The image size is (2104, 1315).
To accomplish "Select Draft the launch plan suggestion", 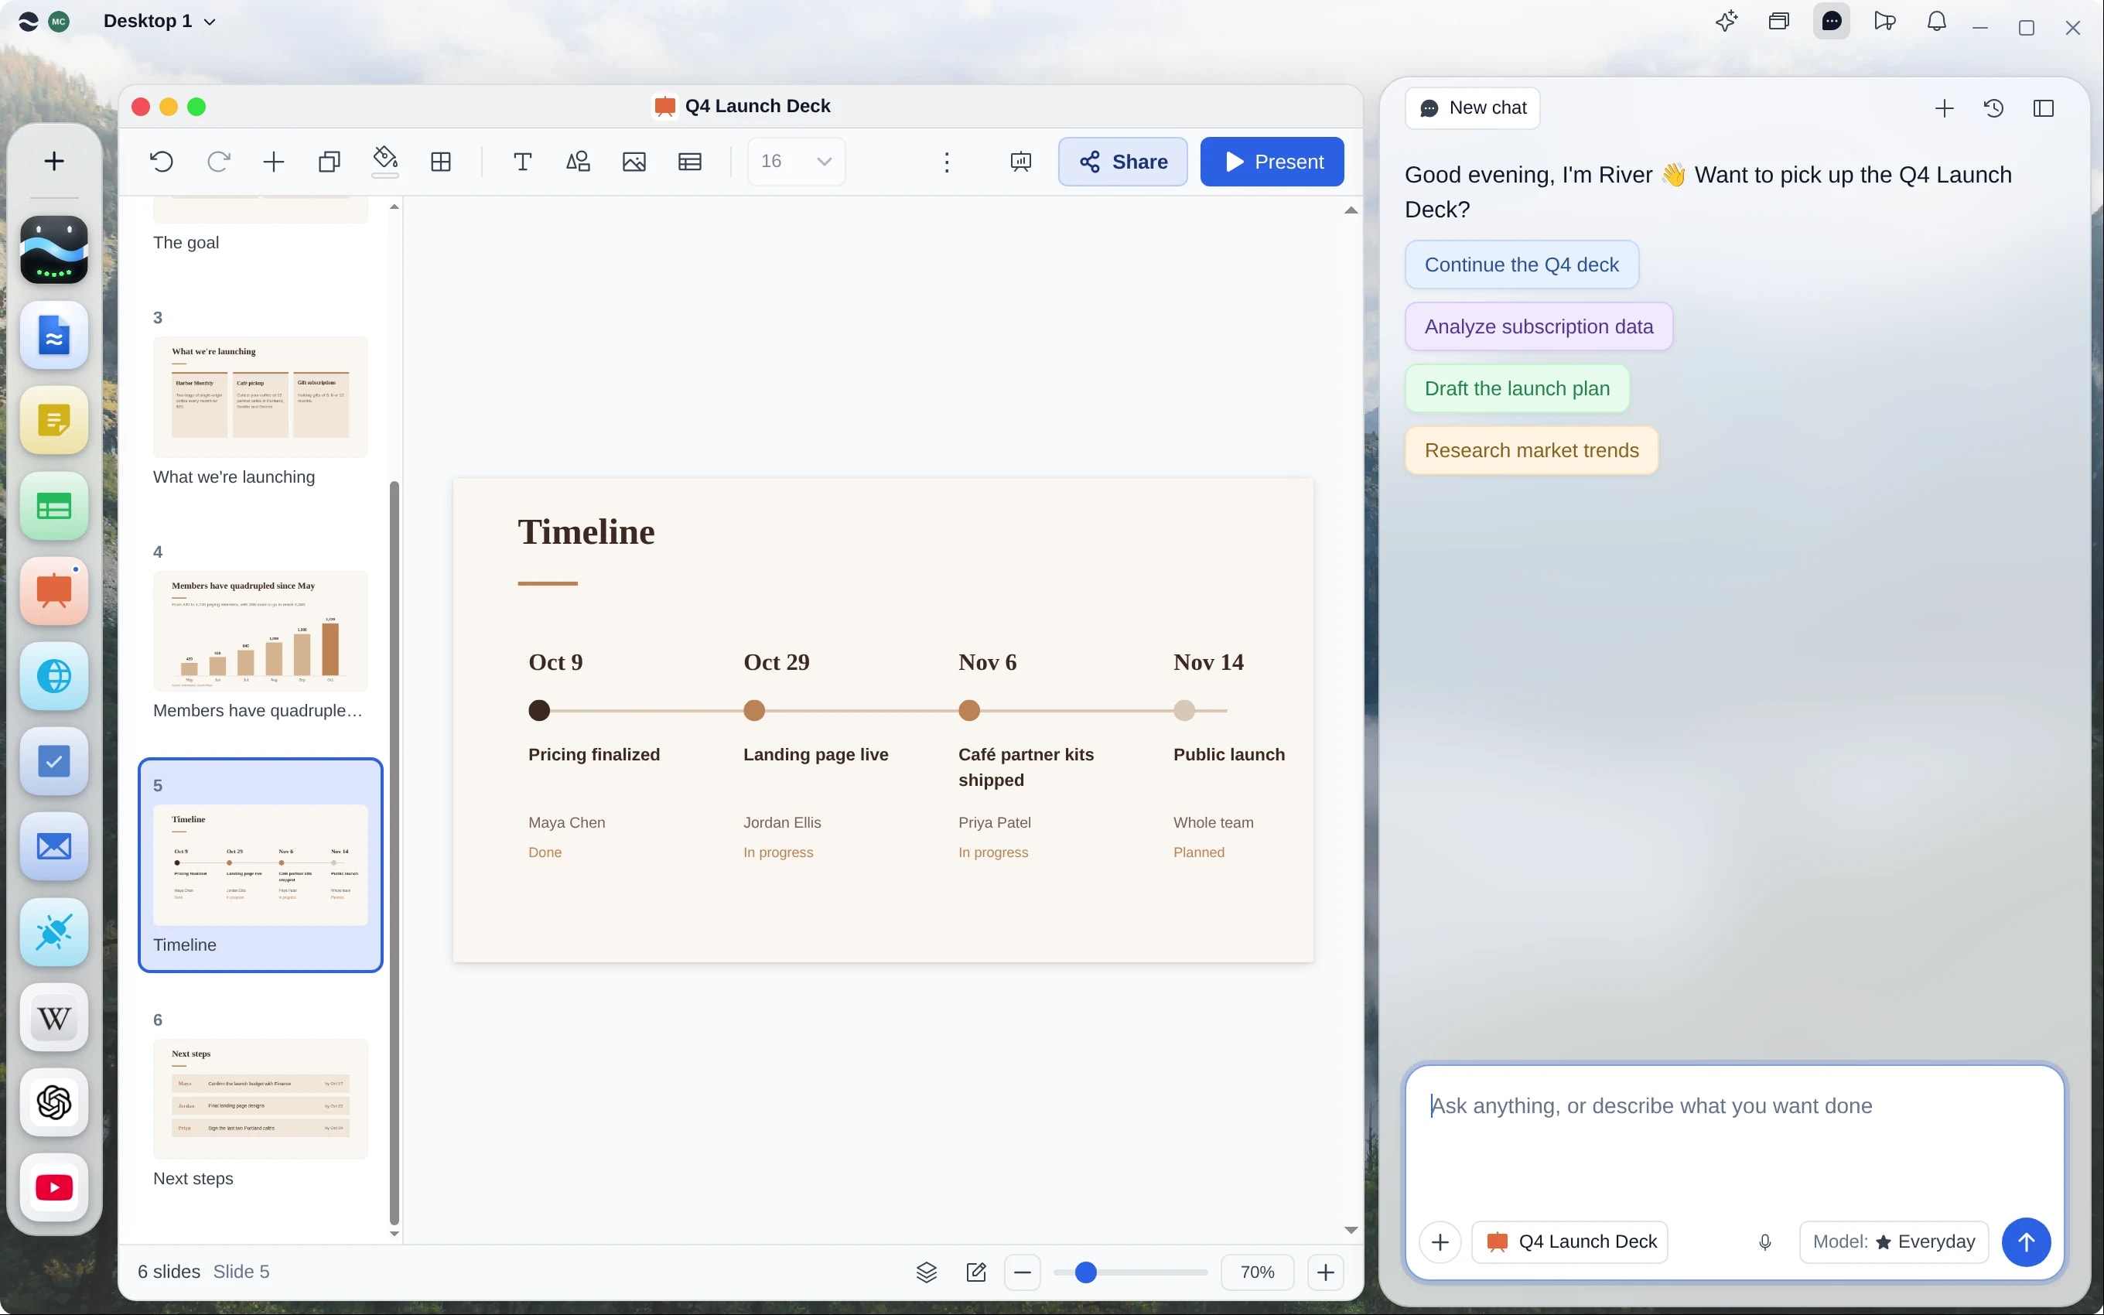I will [x=1517, y=388].
